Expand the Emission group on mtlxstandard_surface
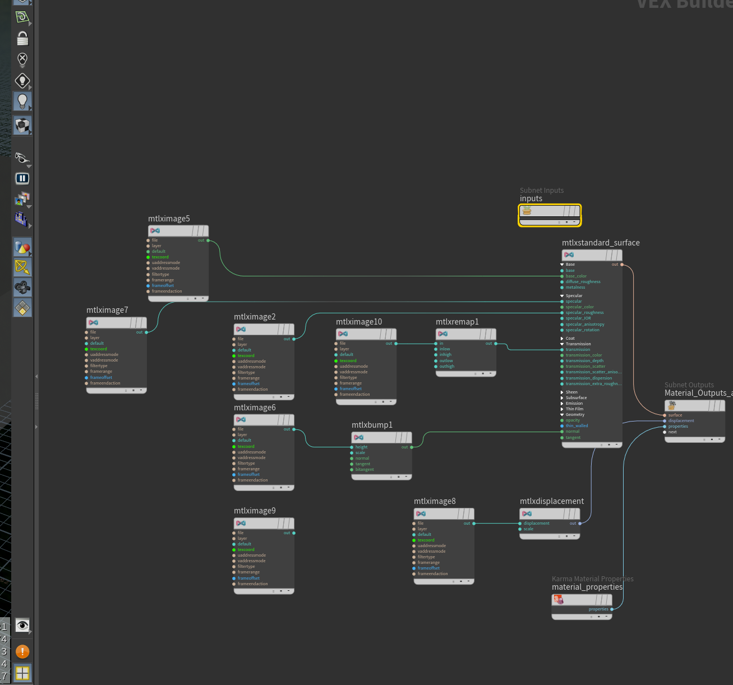 562,404
